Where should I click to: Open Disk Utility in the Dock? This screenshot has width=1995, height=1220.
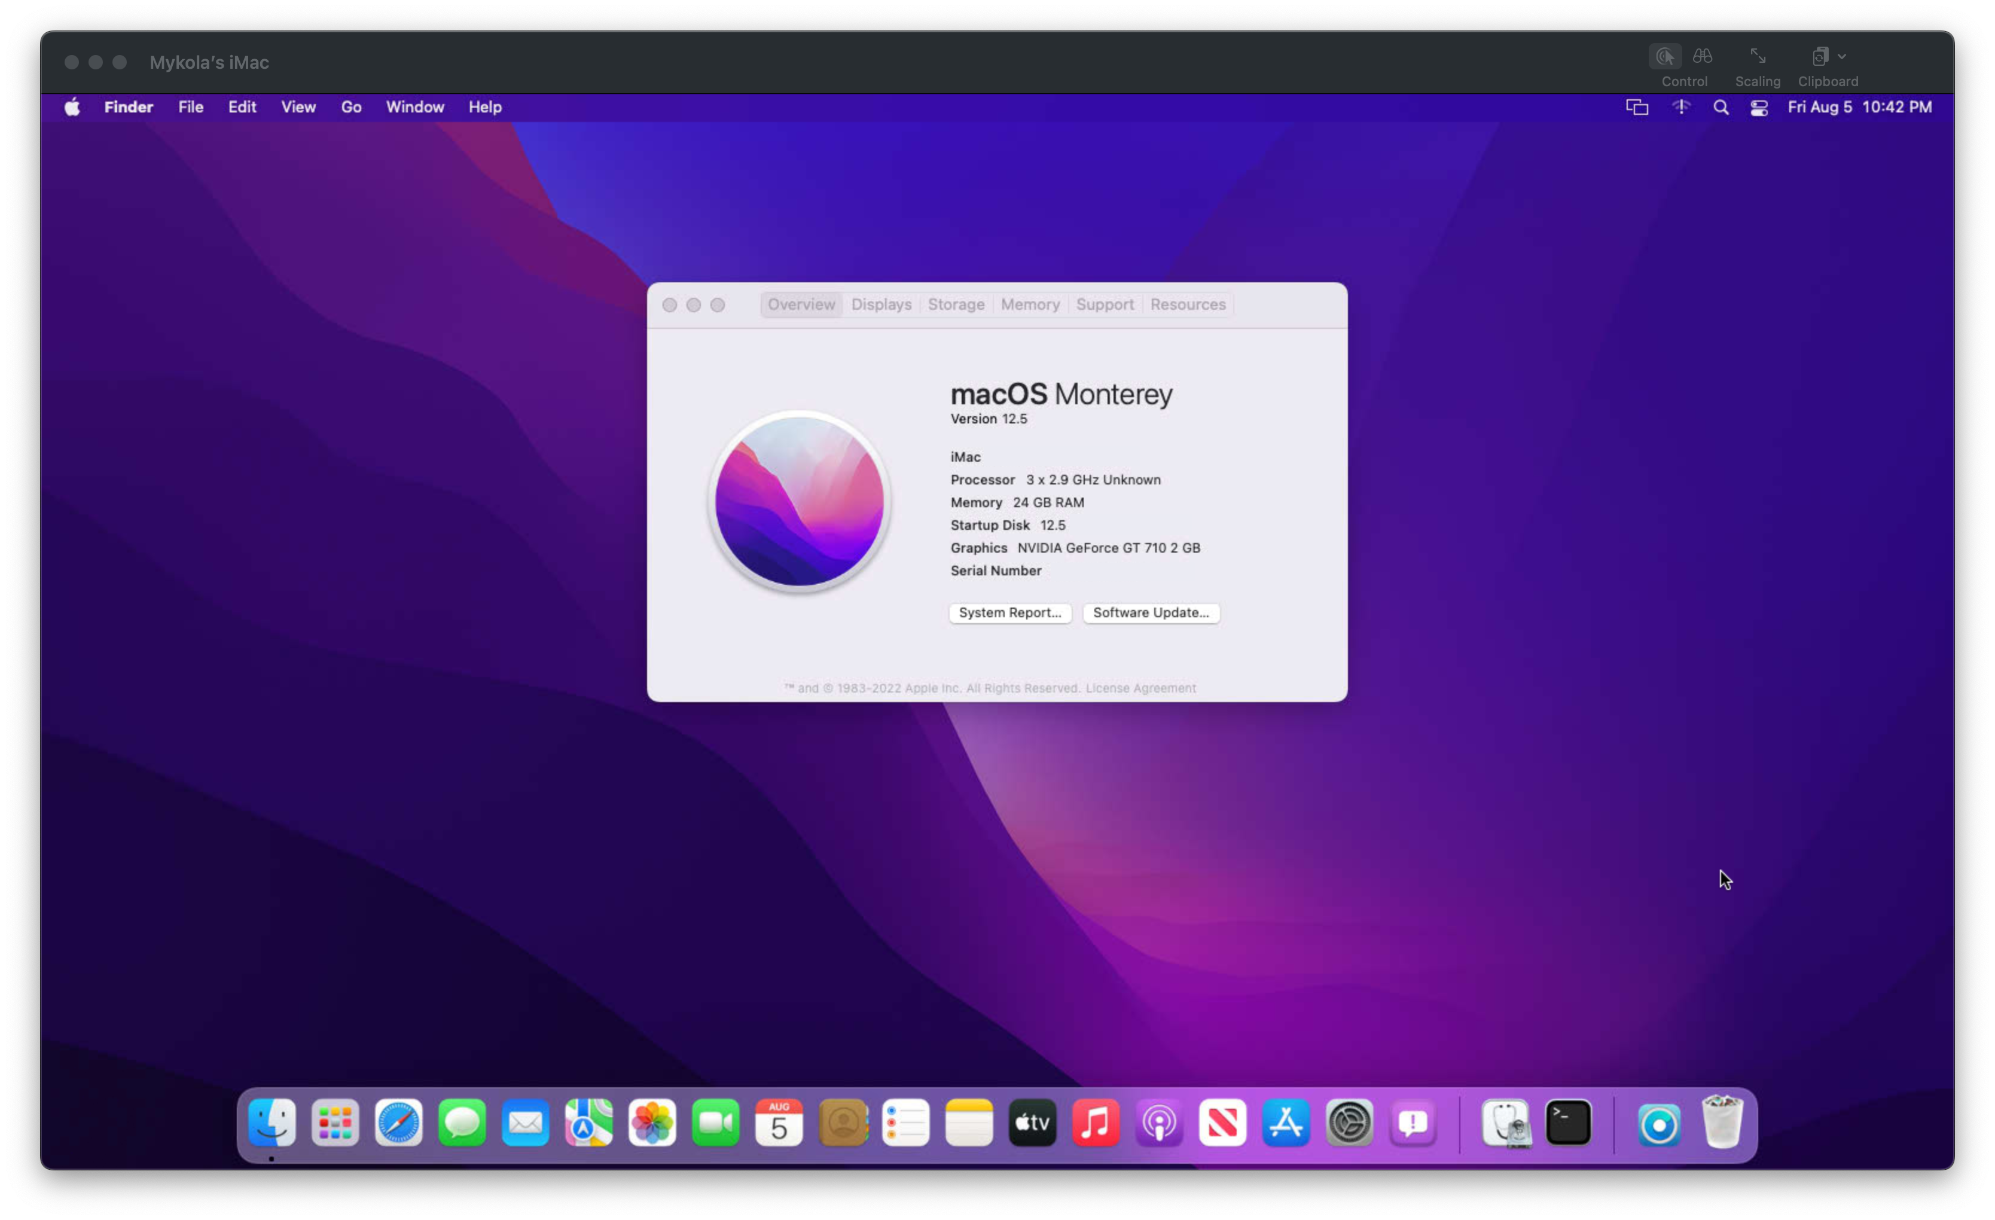click(1506, 1123)
